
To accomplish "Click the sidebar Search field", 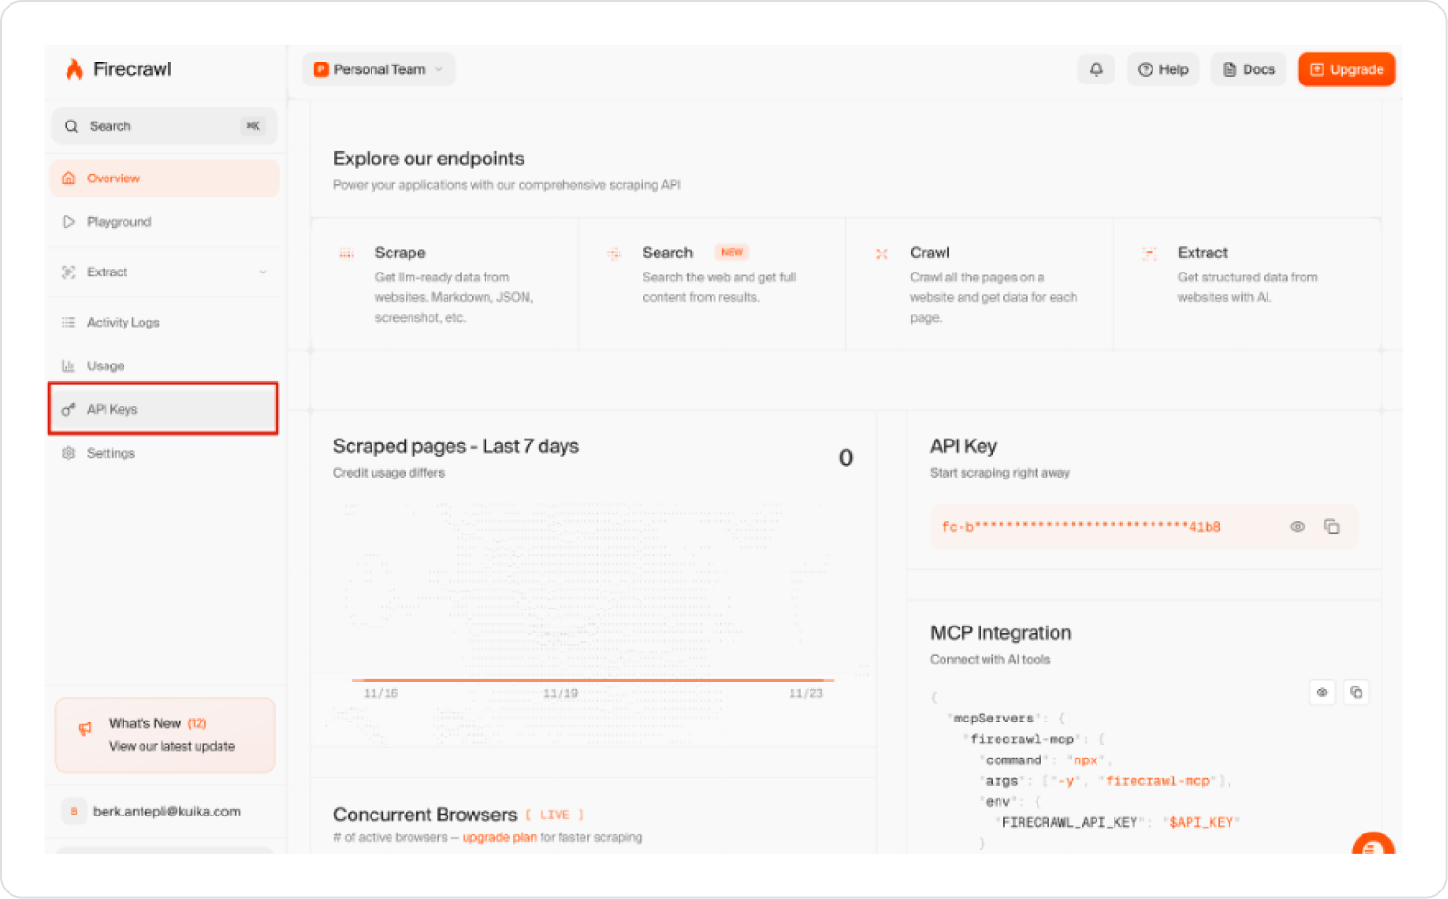I will (x=164, y=126).
